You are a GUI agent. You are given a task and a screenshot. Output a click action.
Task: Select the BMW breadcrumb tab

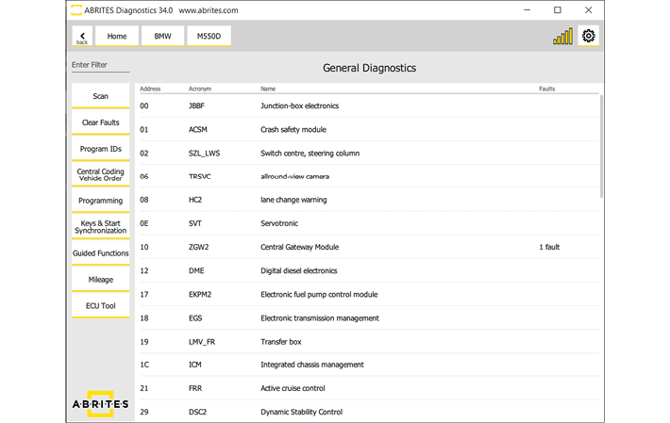click(162, 37)
